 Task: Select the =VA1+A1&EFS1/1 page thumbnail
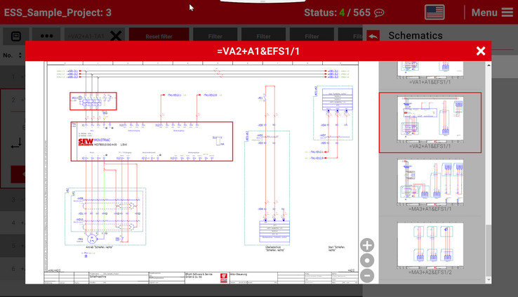pos(430,70)
